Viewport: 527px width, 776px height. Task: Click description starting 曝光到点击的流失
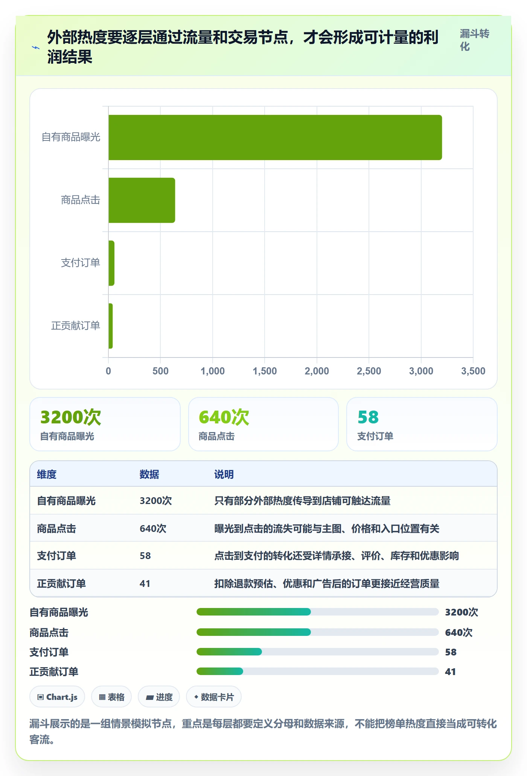click(327, 529)
